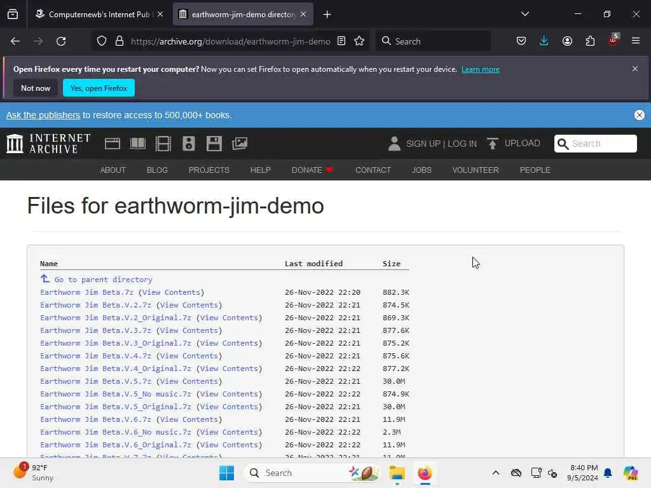Open CONTACT menu item
The image size is (651, 488).
pos(373,170)
